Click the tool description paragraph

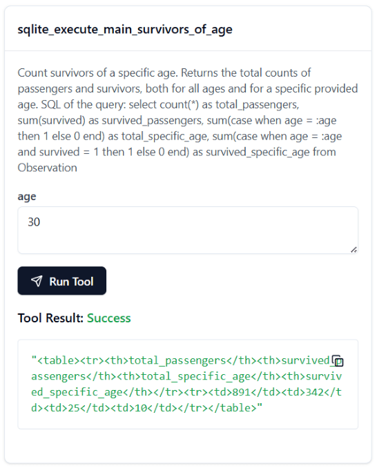tap(188, 120)
